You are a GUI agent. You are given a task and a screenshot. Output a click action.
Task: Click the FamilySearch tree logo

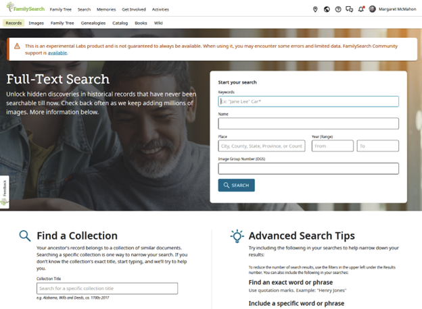(26, 7)
